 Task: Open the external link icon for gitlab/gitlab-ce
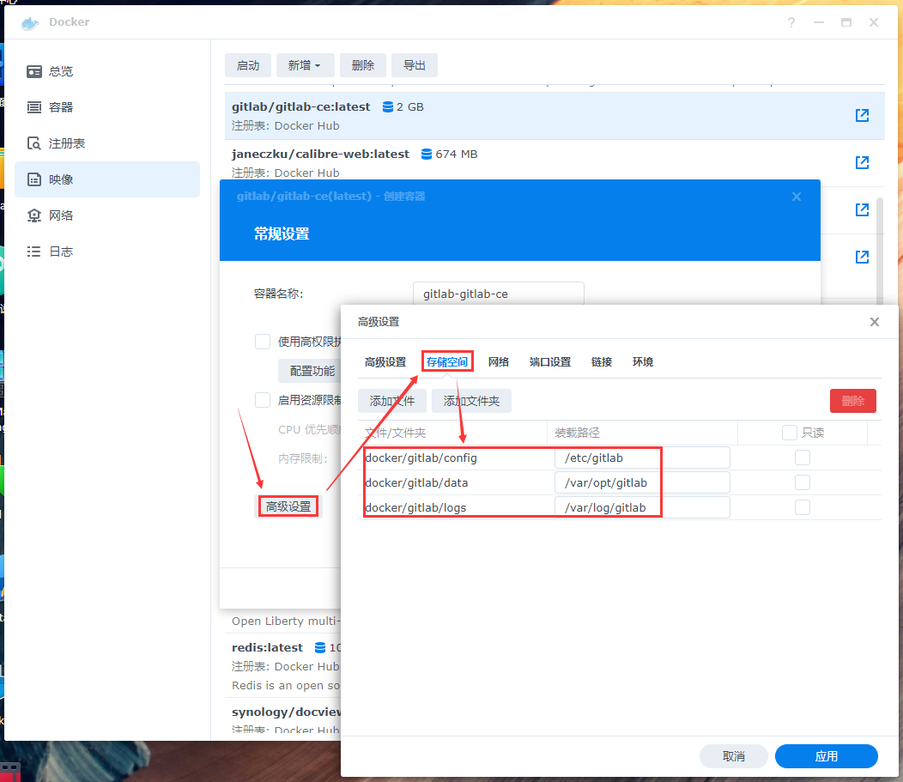(x=862, y=116)
